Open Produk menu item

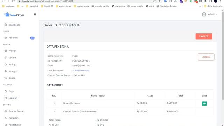12,51
